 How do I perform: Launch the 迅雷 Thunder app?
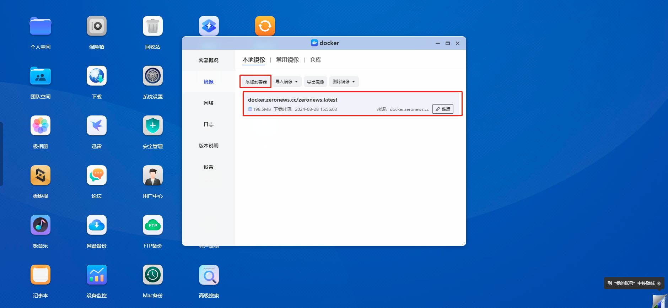click(x=97, y=125)
